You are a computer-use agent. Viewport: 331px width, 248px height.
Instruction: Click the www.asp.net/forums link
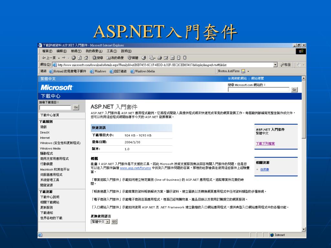coord(135,168)
